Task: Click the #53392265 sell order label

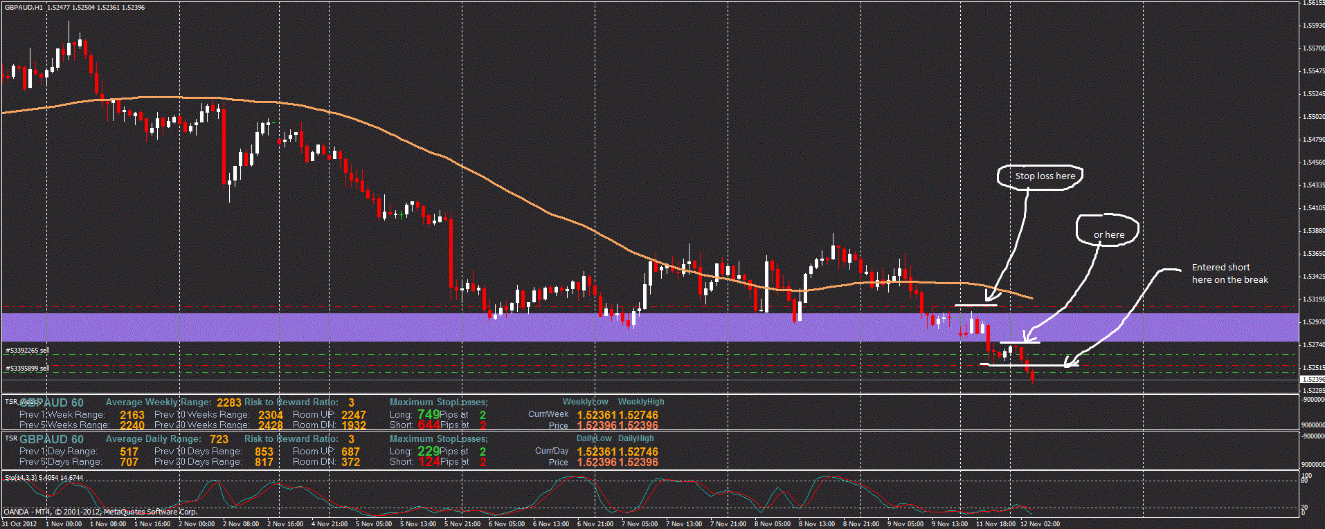Action: pos(28,351)
